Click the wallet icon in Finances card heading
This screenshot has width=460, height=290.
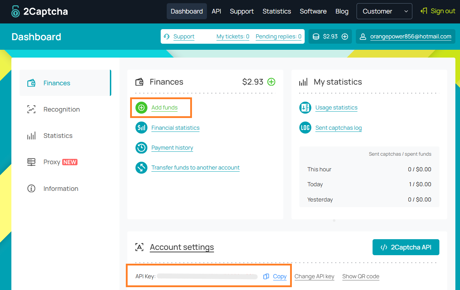click(139, 82)
